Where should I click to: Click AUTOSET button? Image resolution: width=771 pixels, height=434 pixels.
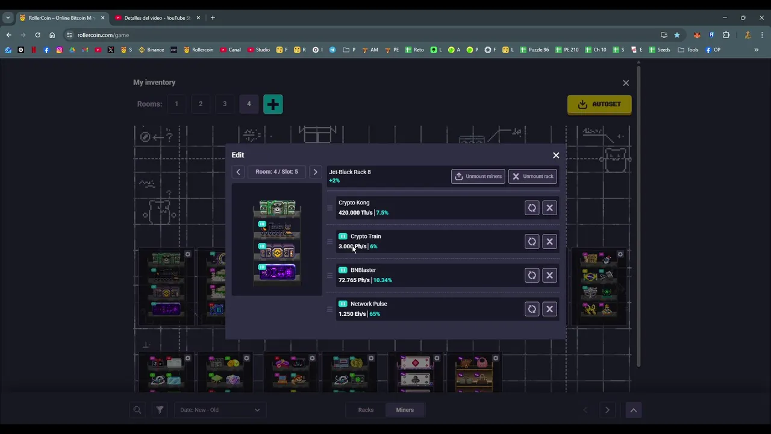(599, 104)
